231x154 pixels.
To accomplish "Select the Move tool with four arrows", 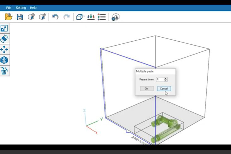I will click(4, 50).
